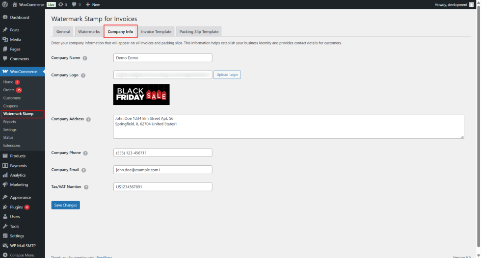The width and height of the screenshot is (481, 258).
Task: Click the Comments icon in sidebar
Action: [x=5, y=58]
